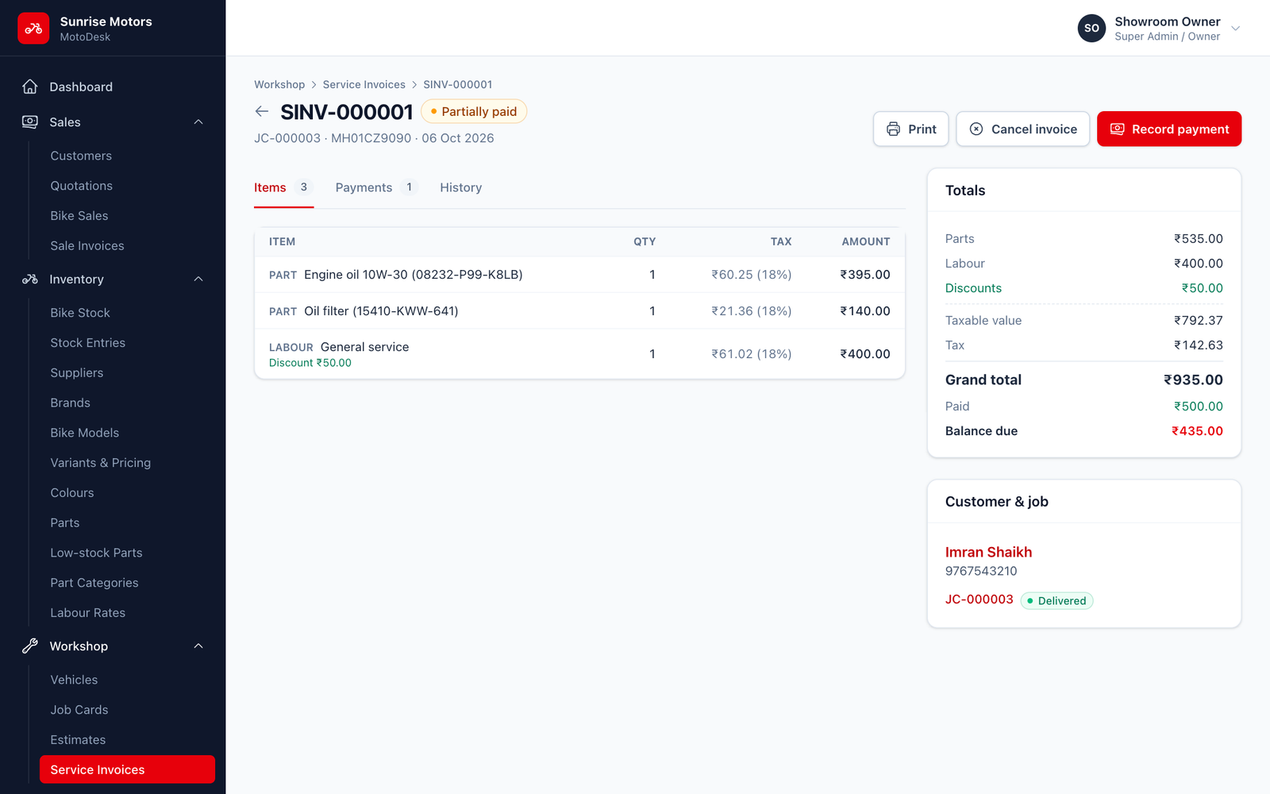Click the Delivered status badge
The height and width of the screenshot is (794, 1270).
coord(1056,600)
